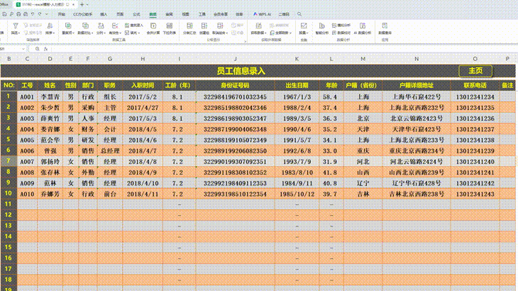Click the Find and Enter (查找录入) tool
The height and width of the screenshot is (291, 518).
point(134,25)
